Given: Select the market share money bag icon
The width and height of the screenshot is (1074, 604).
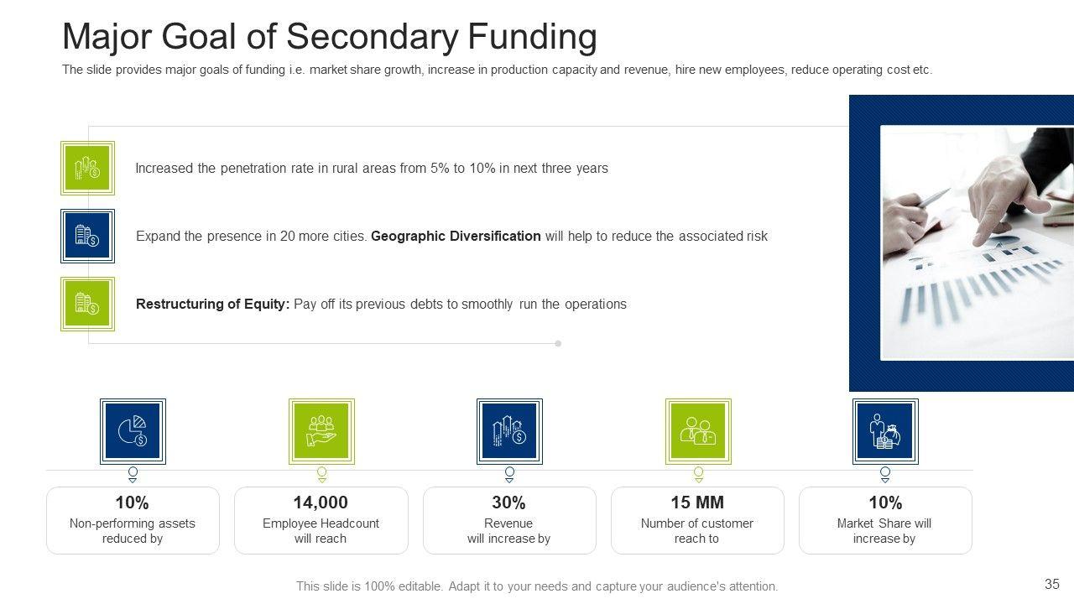Looking at the screenshot, I should 885,431.
